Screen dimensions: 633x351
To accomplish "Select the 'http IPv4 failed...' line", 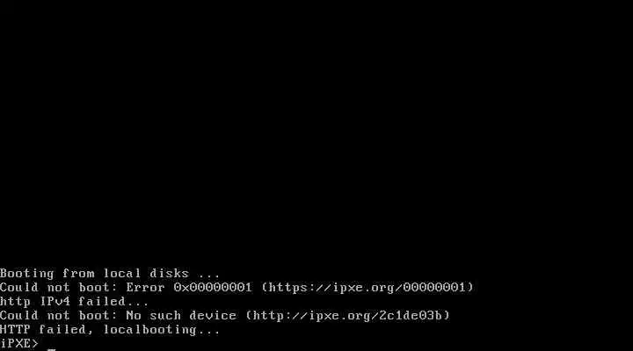I will [x=74, y=302].
